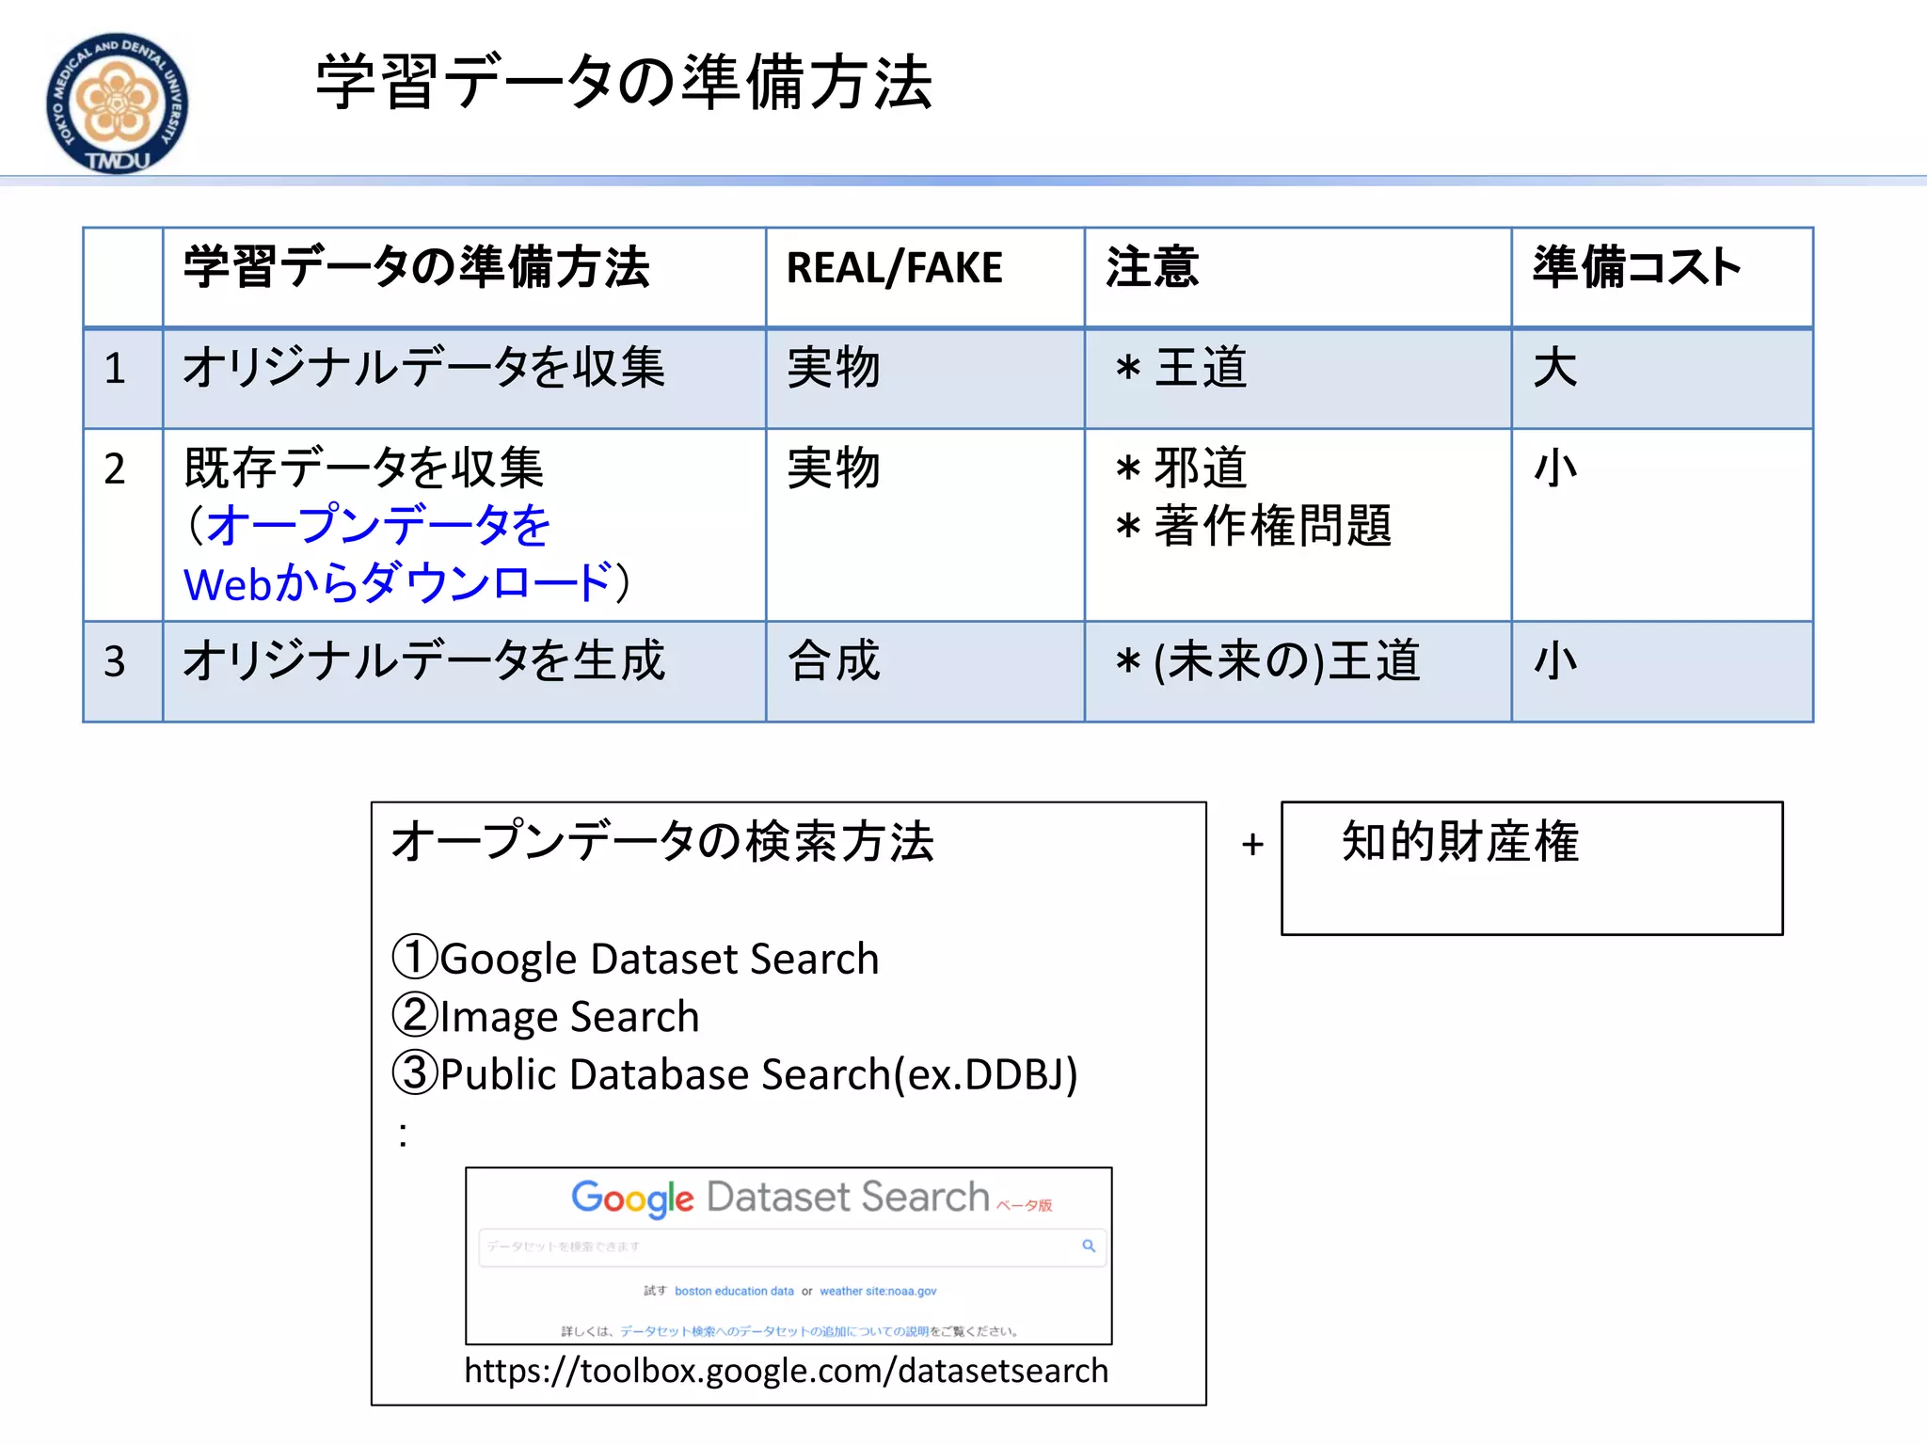Viewport: 1927px width, 1445px height.
Task: Click the Google Dataset Search screenshot logo
Action: pyautogui.click(x=780, y=1198)
